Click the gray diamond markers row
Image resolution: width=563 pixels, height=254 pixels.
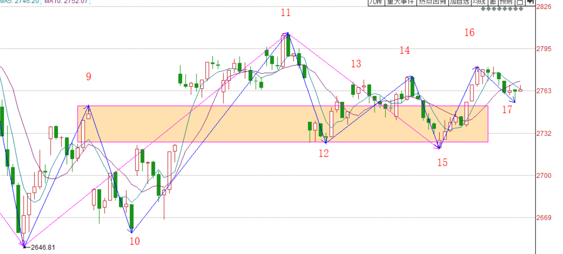(x=502, y=9)
